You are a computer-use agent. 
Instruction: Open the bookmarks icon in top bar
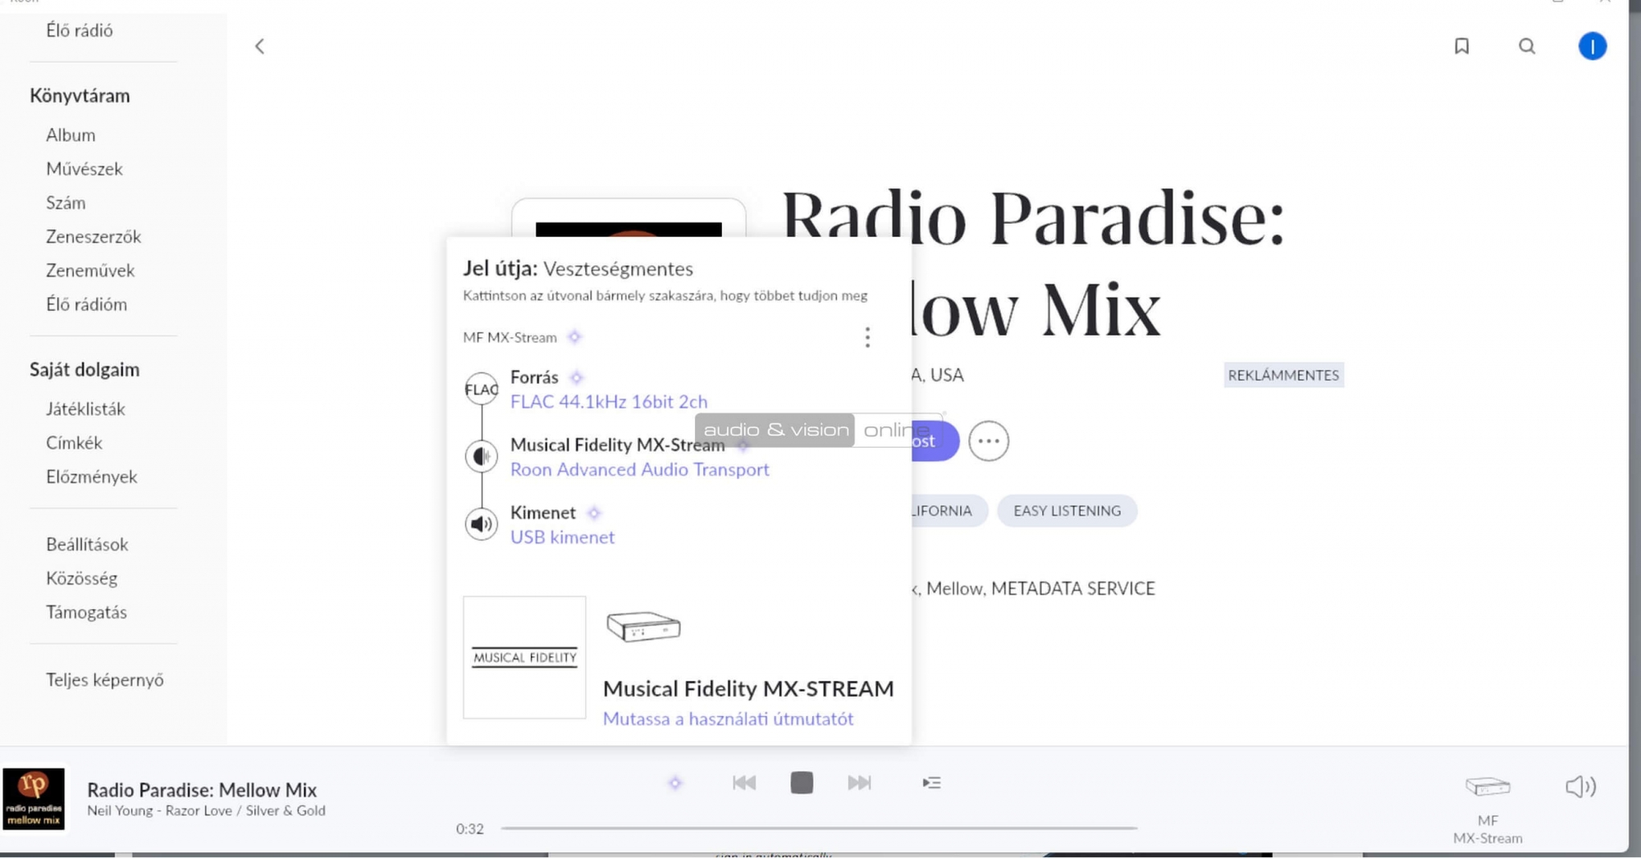click(1461, 46)
